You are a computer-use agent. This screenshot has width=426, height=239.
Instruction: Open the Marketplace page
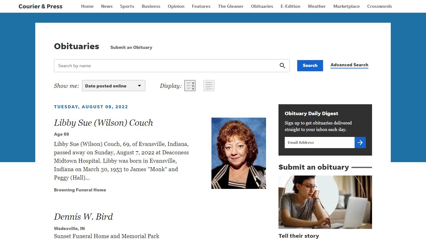(346, 6)
